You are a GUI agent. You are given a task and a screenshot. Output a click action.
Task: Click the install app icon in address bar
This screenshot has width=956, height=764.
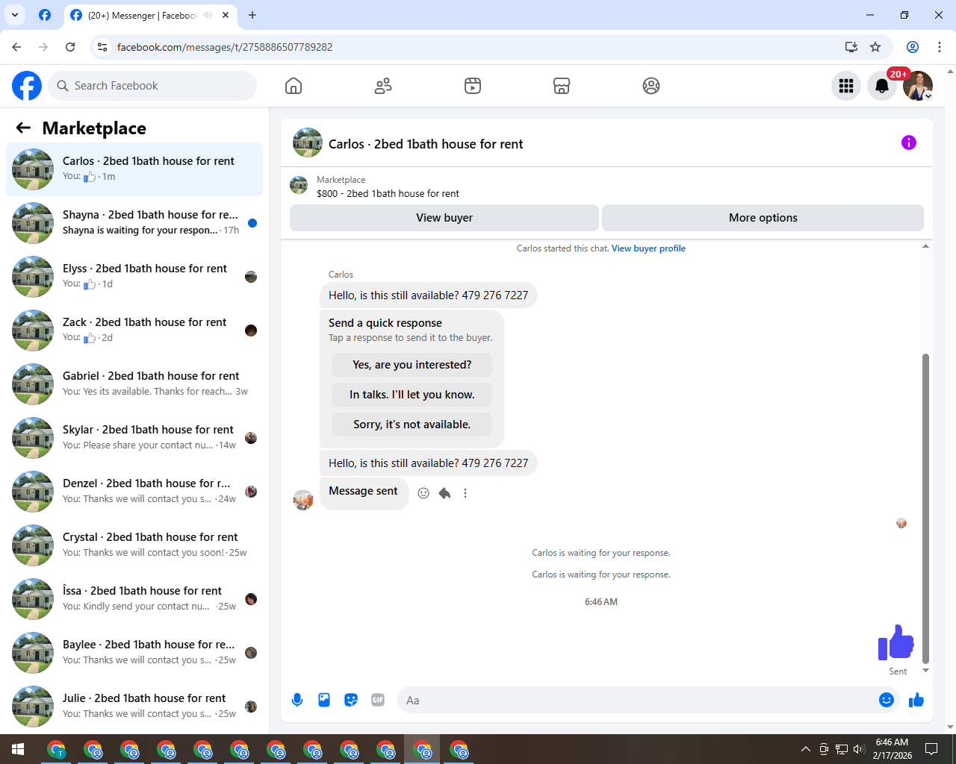(x=851, y=47)
